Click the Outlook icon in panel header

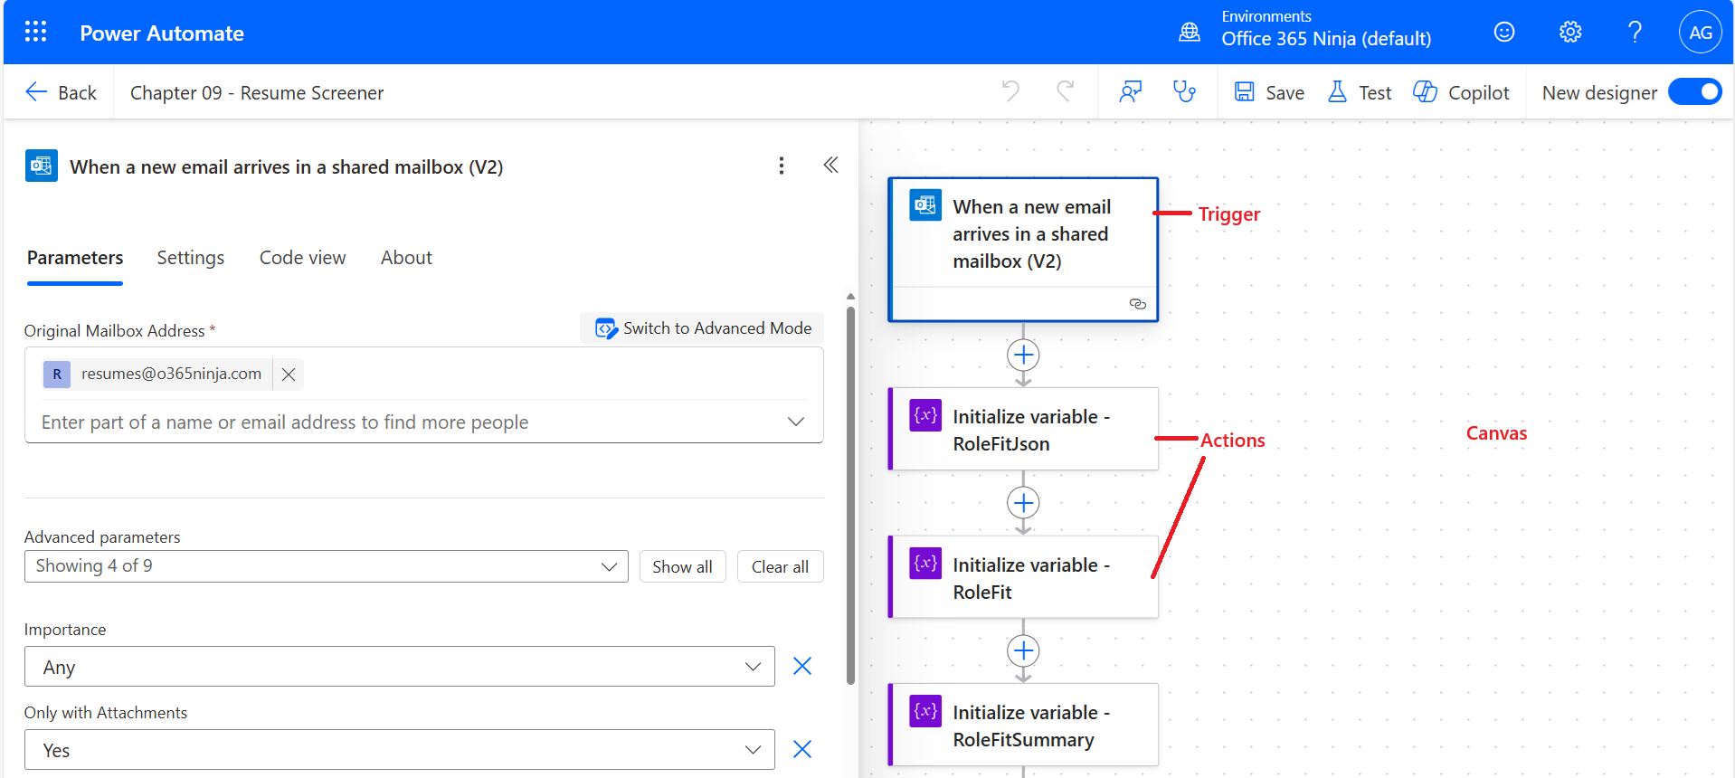tap(42, 166)
